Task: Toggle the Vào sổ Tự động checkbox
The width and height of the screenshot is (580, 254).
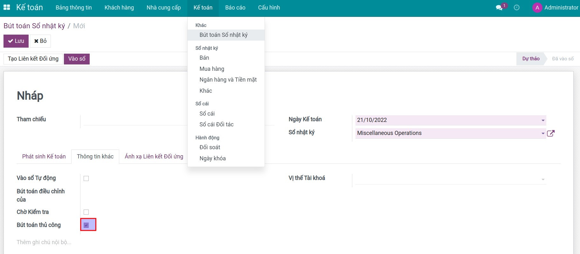Action: (86, 178)
